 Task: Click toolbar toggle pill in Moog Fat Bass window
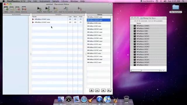164,18
